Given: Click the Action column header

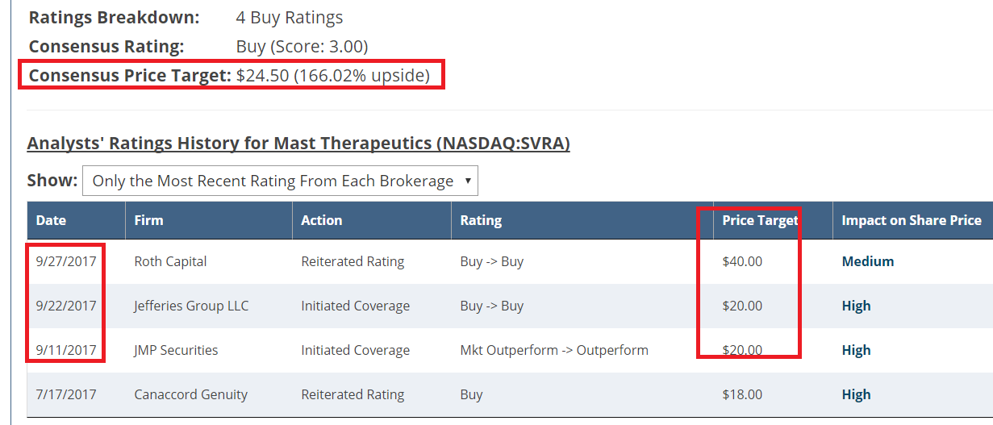Looking at the screenshot, I should click(x=321, y=220).
